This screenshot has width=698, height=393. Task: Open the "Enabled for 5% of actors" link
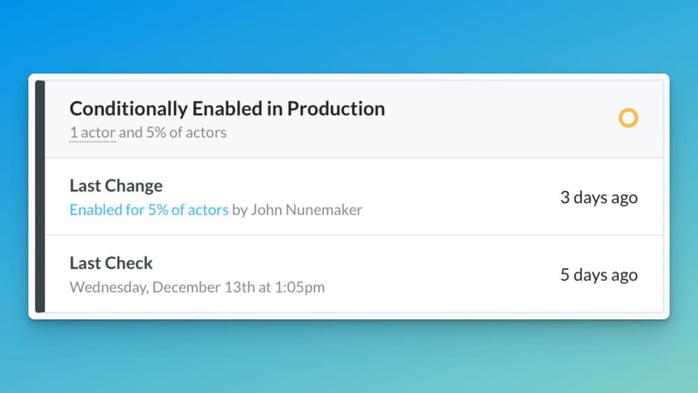click(x=149, y=209)
